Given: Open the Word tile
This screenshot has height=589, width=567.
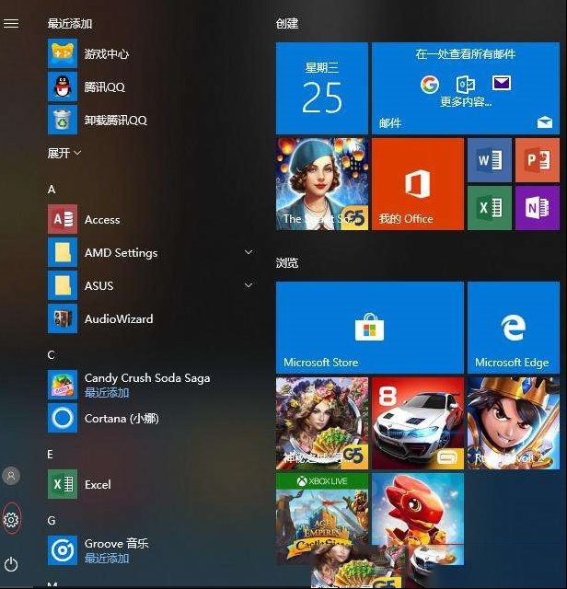Looking at the screenshot, I should coord(490,160).
